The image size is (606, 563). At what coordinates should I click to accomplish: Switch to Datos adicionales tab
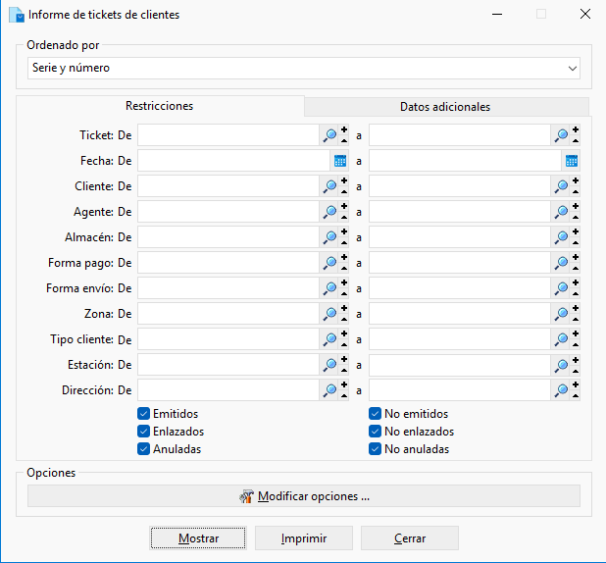click(x=446, y=107)
